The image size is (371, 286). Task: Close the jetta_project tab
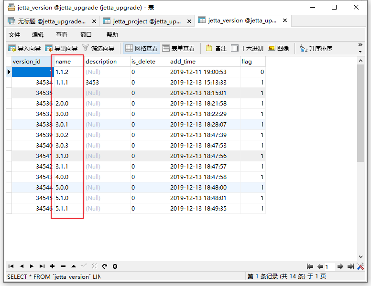[x=189, y=21]
